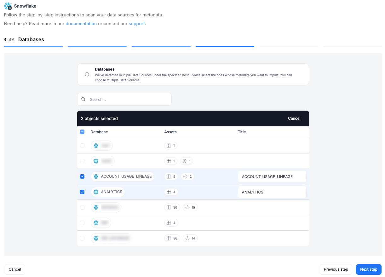This screenshot has height=277, width=385.
Task: Select the database row showing 86 and 19 assets
Action: [82, 207]
